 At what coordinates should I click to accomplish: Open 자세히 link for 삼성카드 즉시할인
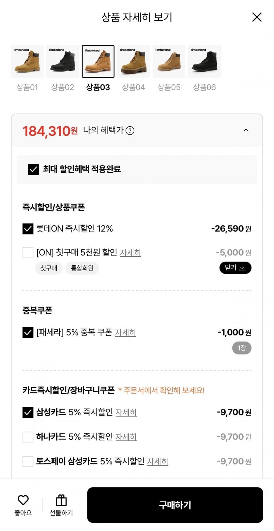tap(126, 412)
